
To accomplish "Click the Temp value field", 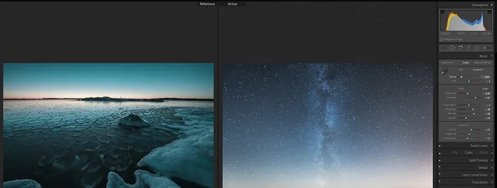I will (487, 77).
